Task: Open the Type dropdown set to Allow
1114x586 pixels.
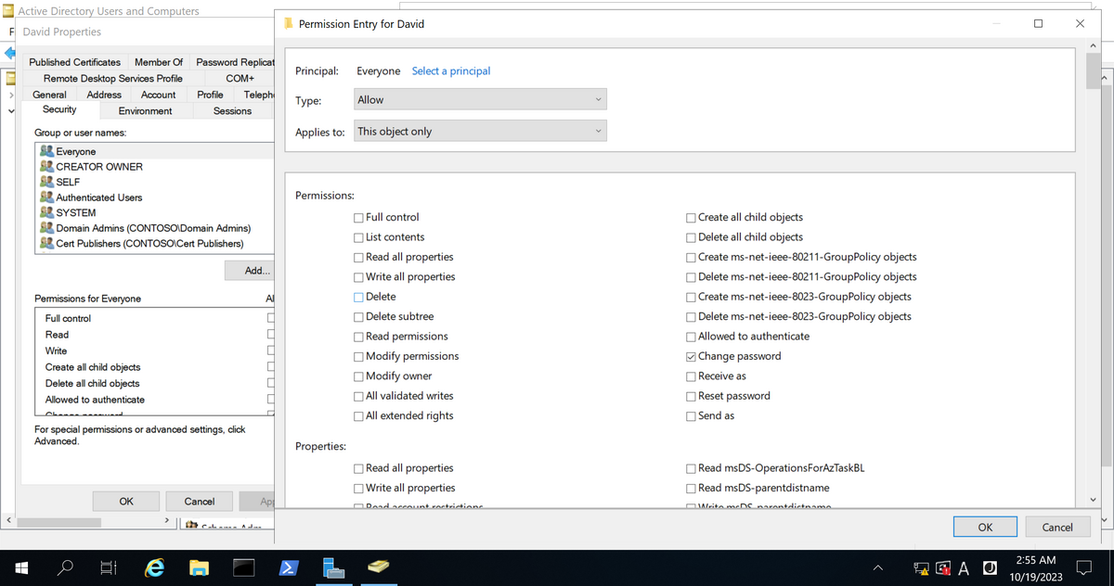Action: (x=480, y=99)
